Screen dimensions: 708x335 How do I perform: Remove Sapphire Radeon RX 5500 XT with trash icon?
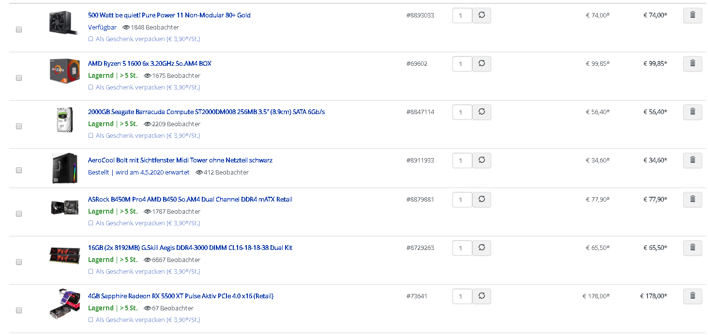coord(693,296)
